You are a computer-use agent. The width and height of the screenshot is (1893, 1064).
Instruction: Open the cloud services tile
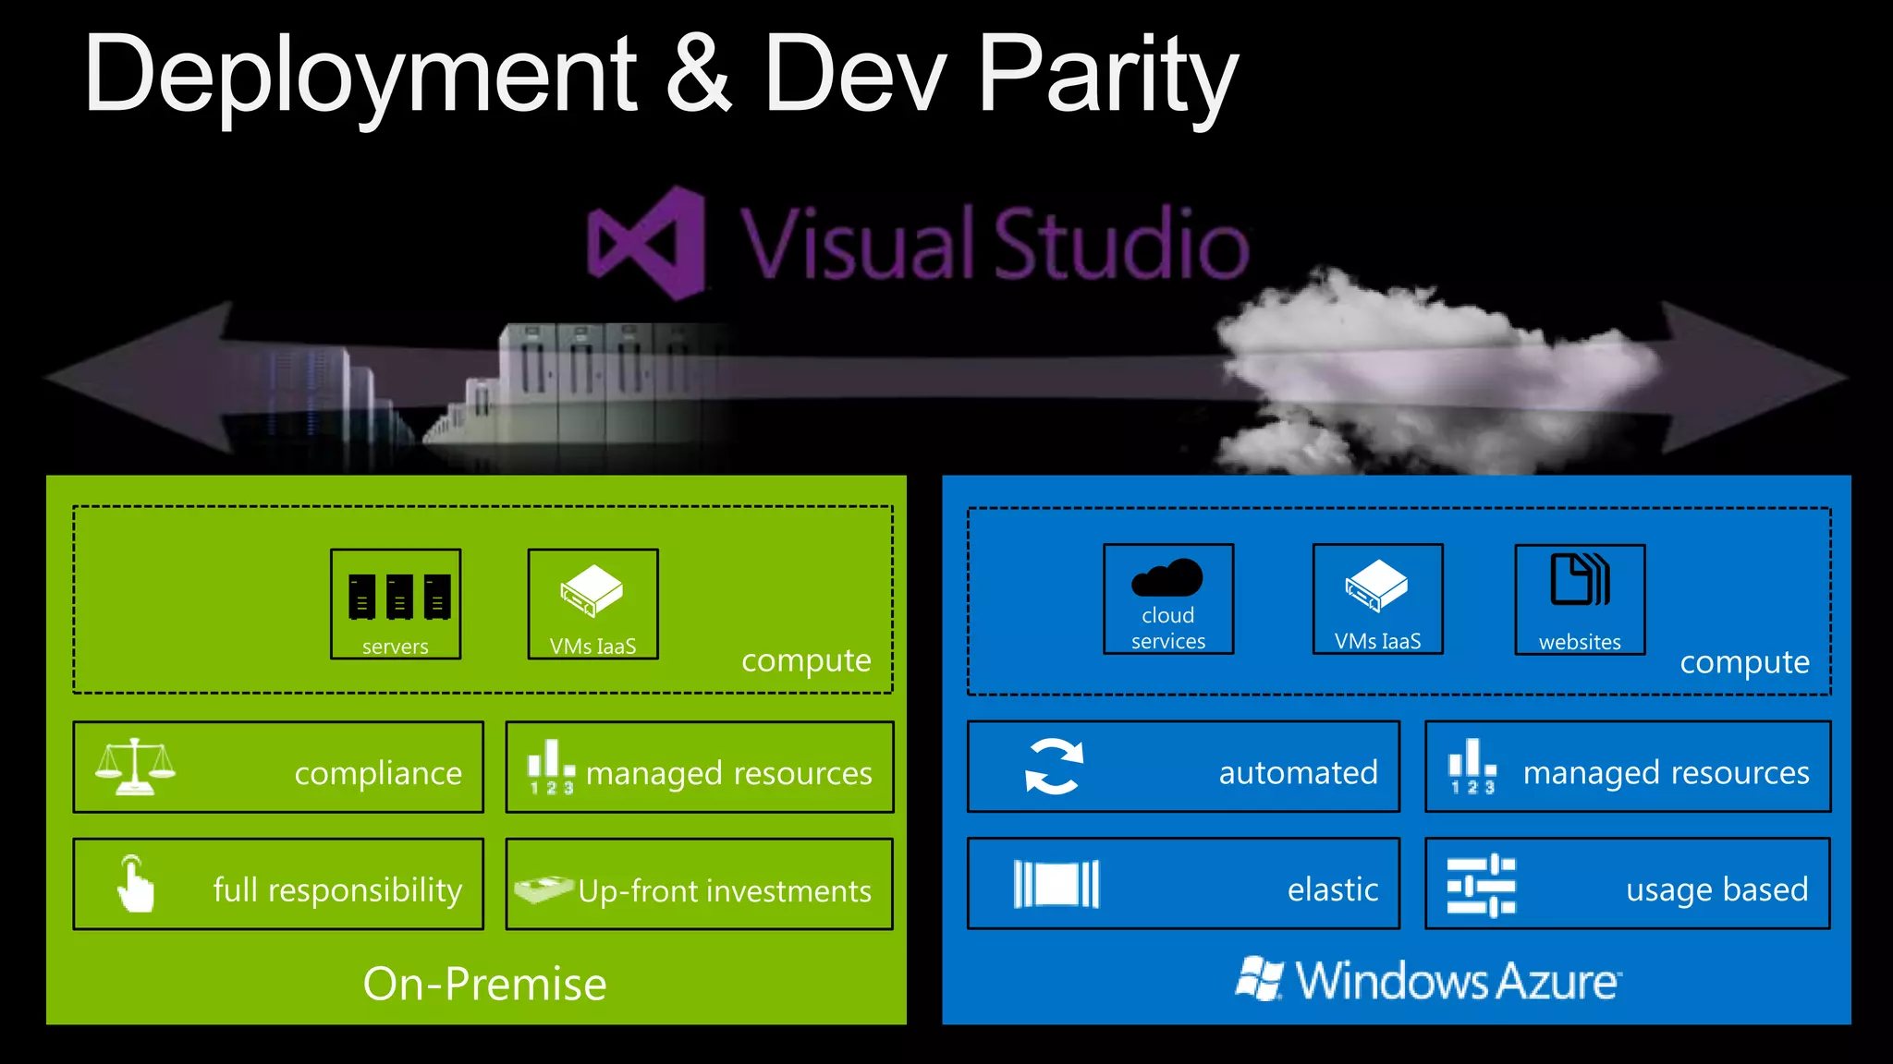click(1168, 599)
